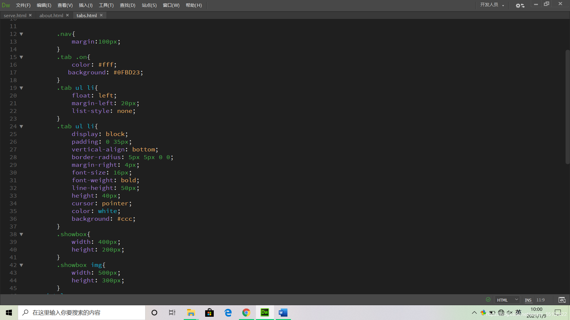Click the Dreamweaver Dw logo icon

pos(6,5)
